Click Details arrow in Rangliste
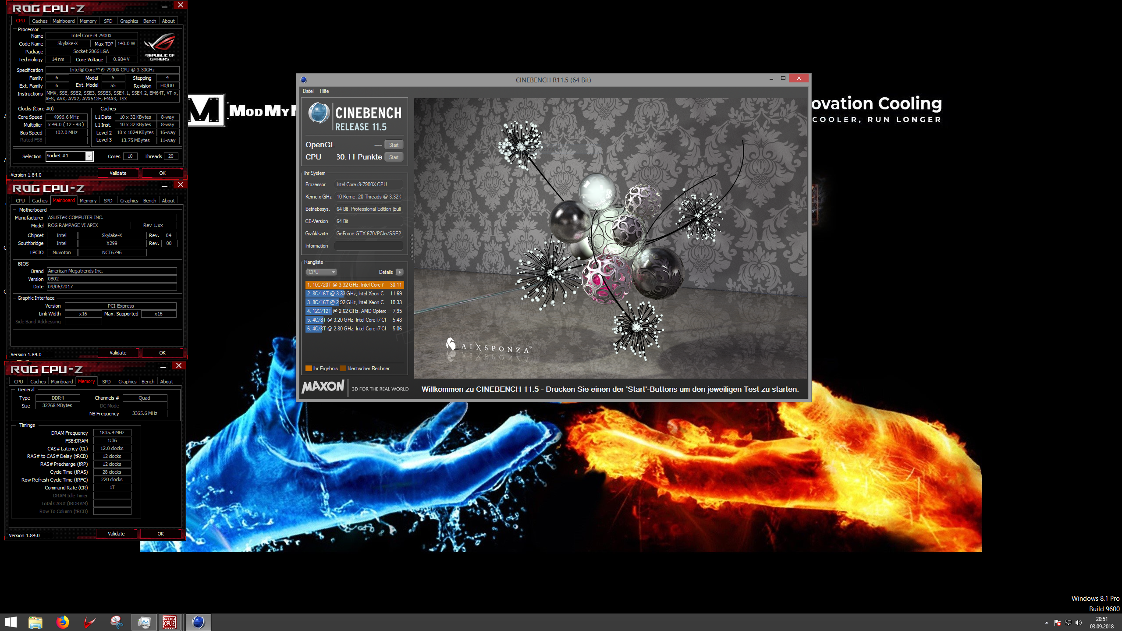1122x631 pixels. (x=400, y=272)
